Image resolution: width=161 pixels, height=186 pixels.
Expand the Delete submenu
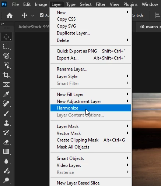(x=91, y=40)
